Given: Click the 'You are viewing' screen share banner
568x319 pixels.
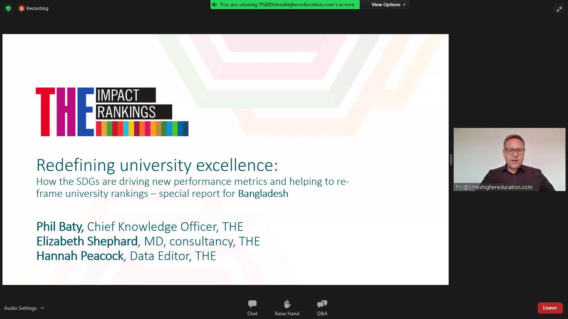Looking at the screenshot, I should pos(285,5).
